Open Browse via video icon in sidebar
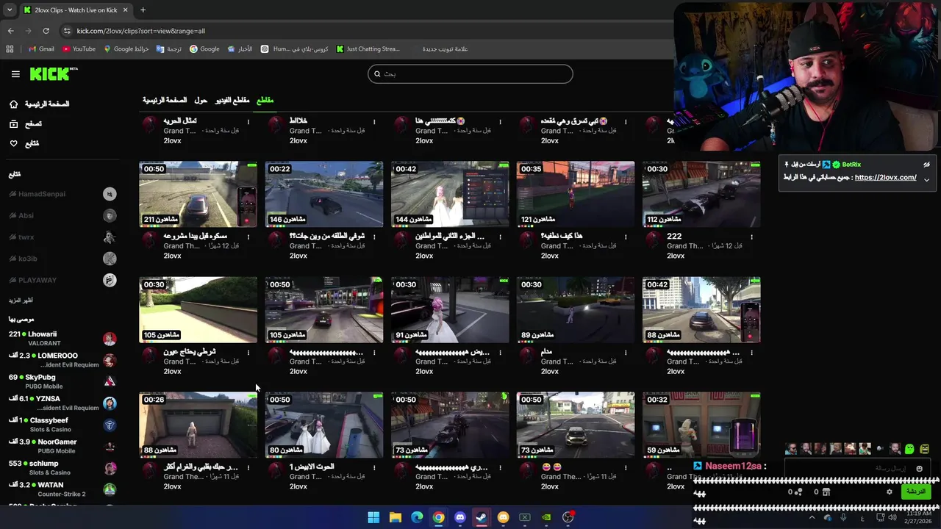Image resolution: width=941 pixels, height=529 pixels. coord(13,124)
